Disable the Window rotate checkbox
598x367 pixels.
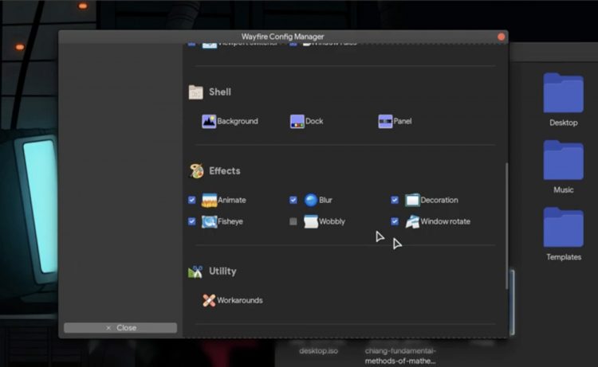[x=395, y=221]
